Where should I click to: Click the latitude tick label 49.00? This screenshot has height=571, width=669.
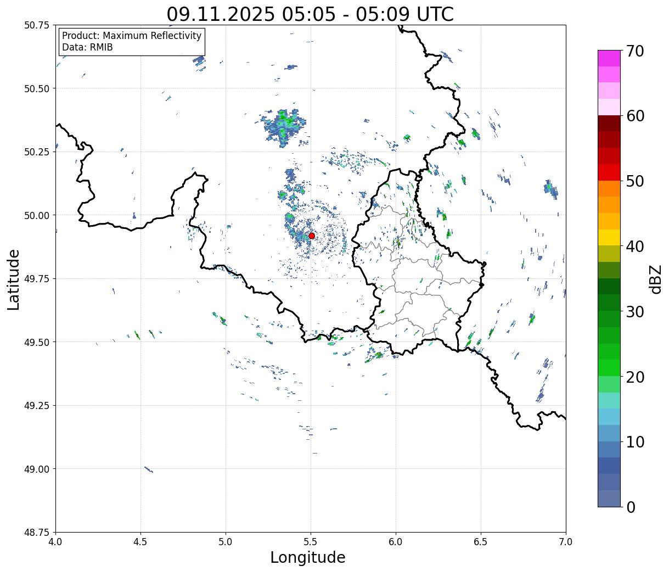37,469
